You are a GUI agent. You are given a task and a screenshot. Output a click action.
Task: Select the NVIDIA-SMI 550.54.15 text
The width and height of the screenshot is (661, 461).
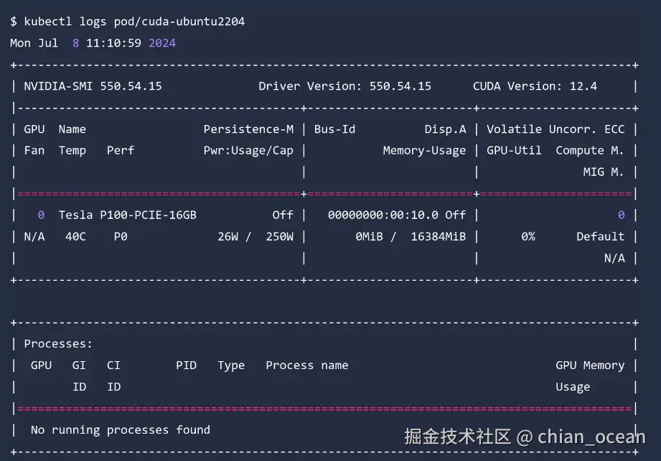click(x=93, y=86)
